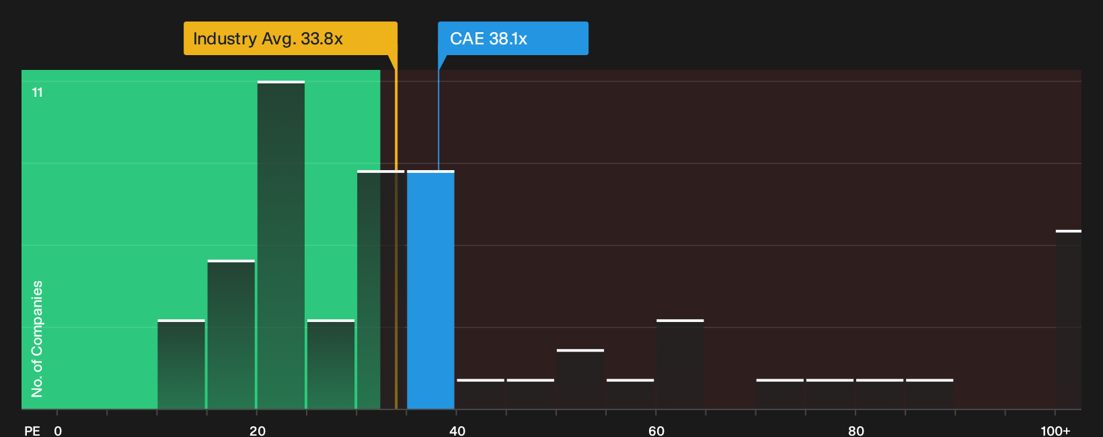Click the x-axis tick label 0
The height and width of the screenshot is (437, 1103).
pyautogui.click(x=58, y=431)
